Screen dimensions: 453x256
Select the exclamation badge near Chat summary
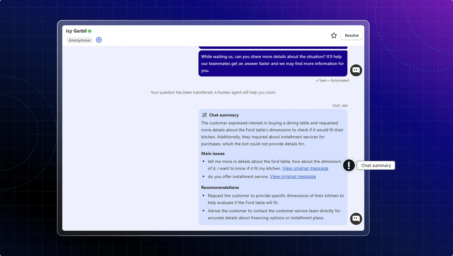coord(349,165)
